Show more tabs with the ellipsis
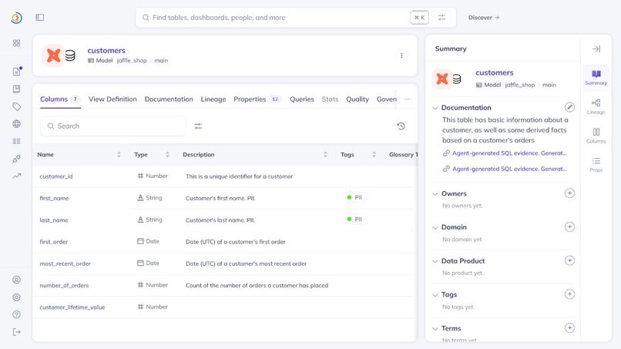 point(407,99)
